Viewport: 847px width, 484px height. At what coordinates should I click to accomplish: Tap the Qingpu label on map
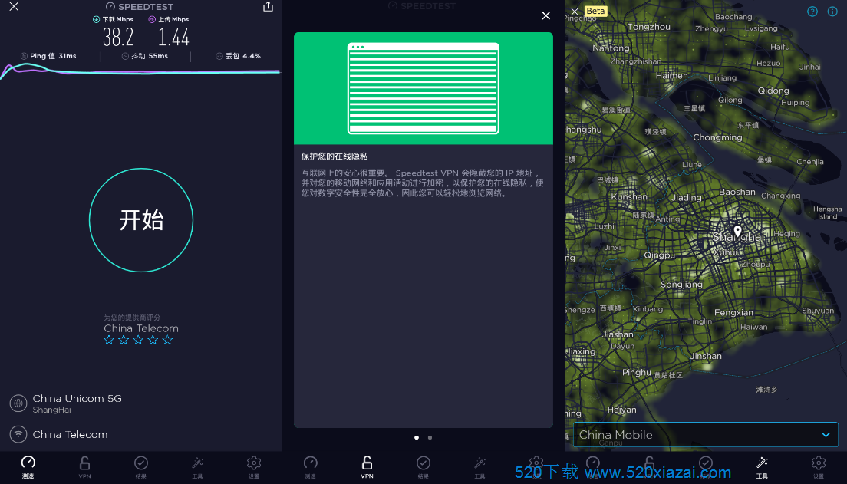coord(660,255)
